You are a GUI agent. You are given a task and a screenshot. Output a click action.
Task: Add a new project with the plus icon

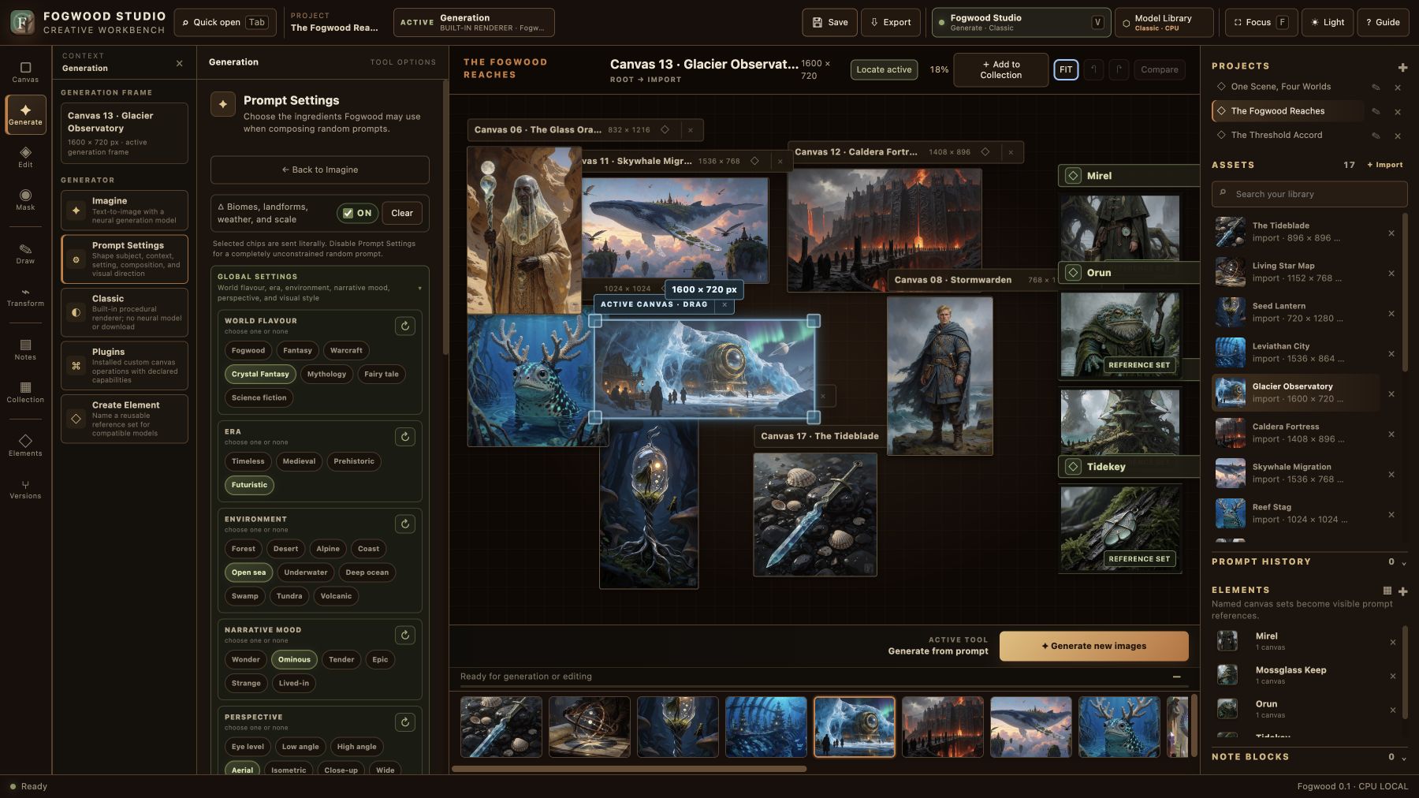pyautogui.click(x=1402, y=68)
